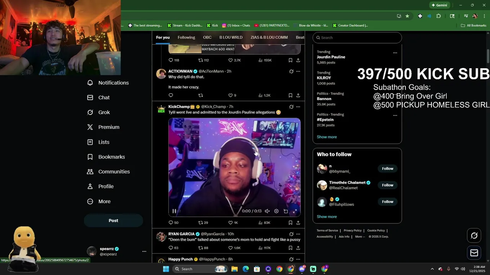Image resolution: width=490 pixels, height=275 pixels.
Task: Open more options on RYAN GARCIA post
Action: pos(298,234)
